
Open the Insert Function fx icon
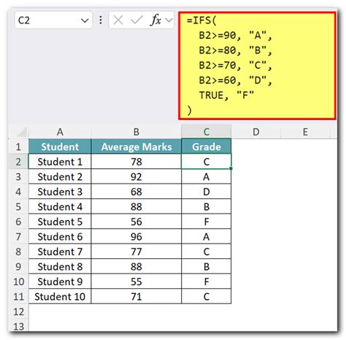point(155,20)
